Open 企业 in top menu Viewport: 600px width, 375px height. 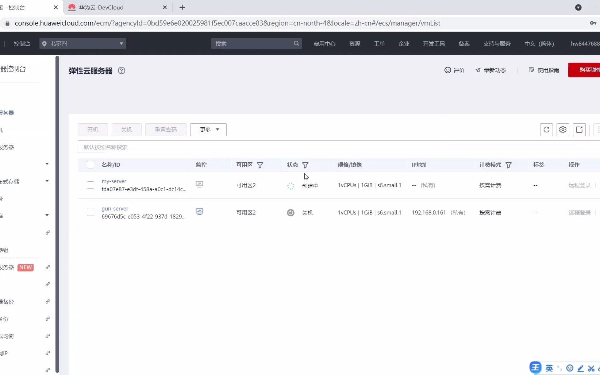[404, 43]
